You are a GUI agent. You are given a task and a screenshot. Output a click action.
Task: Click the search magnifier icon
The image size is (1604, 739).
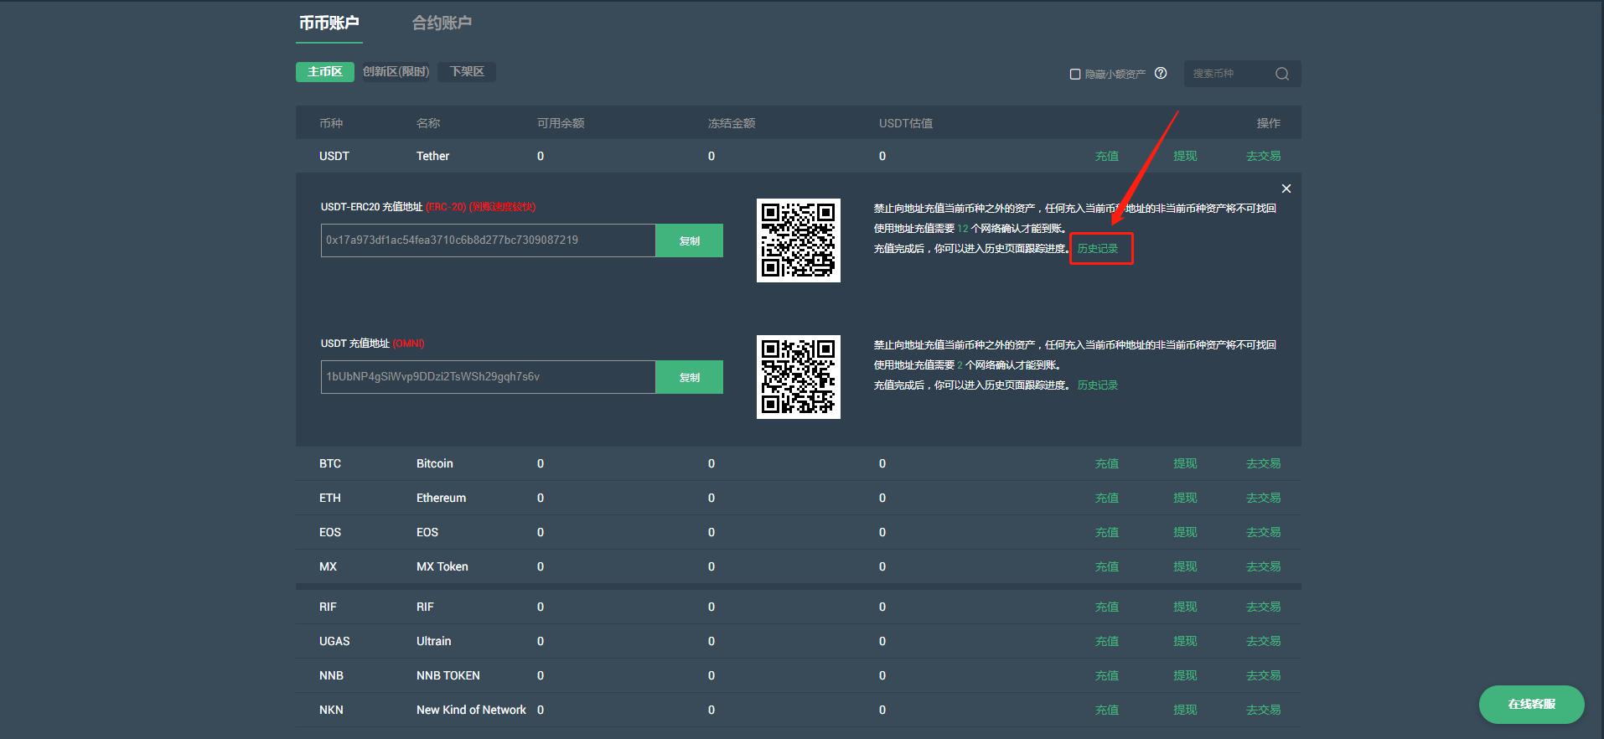(x=1282, y=74)
